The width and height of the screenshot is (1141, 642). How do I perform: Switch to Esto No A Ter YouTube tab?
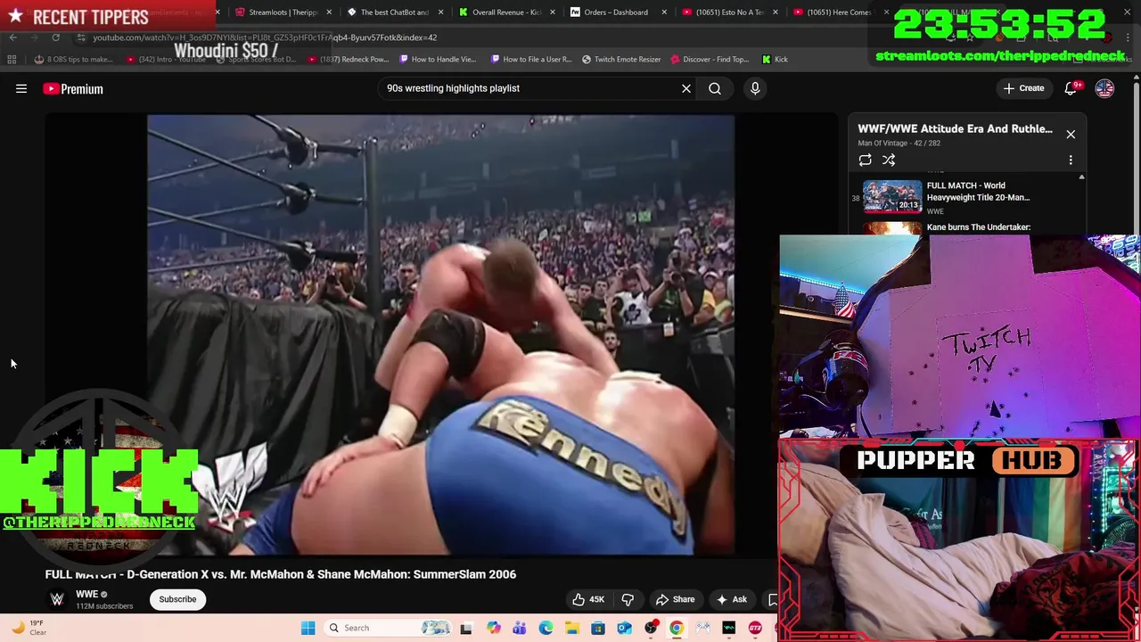click(727, 12)
